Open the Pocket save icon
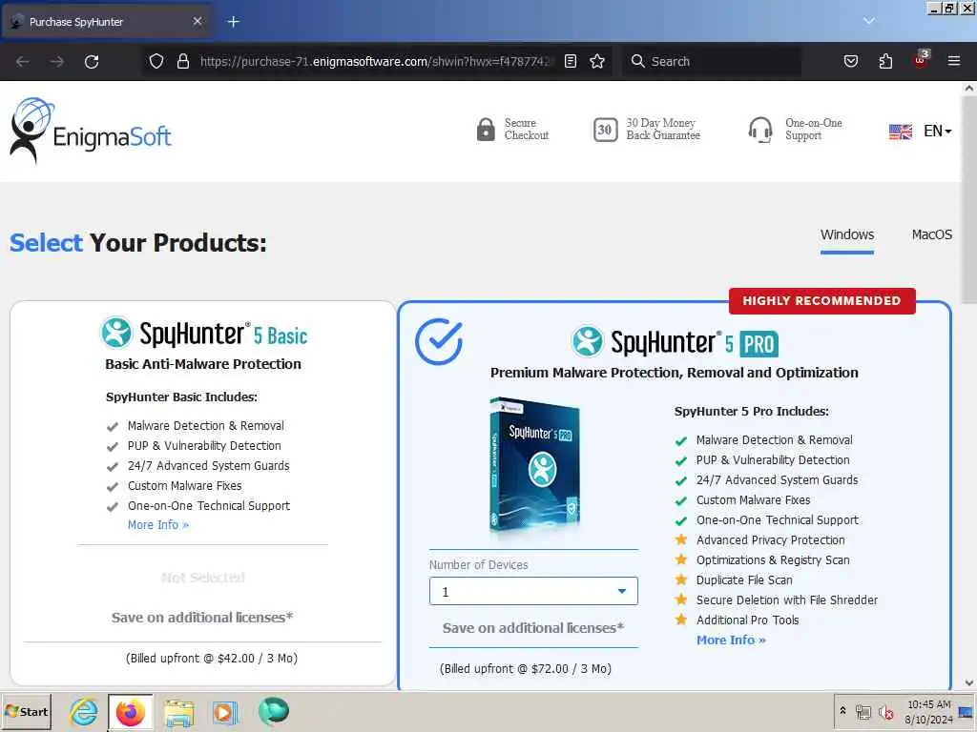The width and height of the screenshot is (977, 732). pos(850,61)
